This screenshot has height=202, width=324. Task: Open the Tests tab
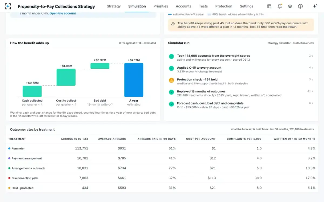203,6
